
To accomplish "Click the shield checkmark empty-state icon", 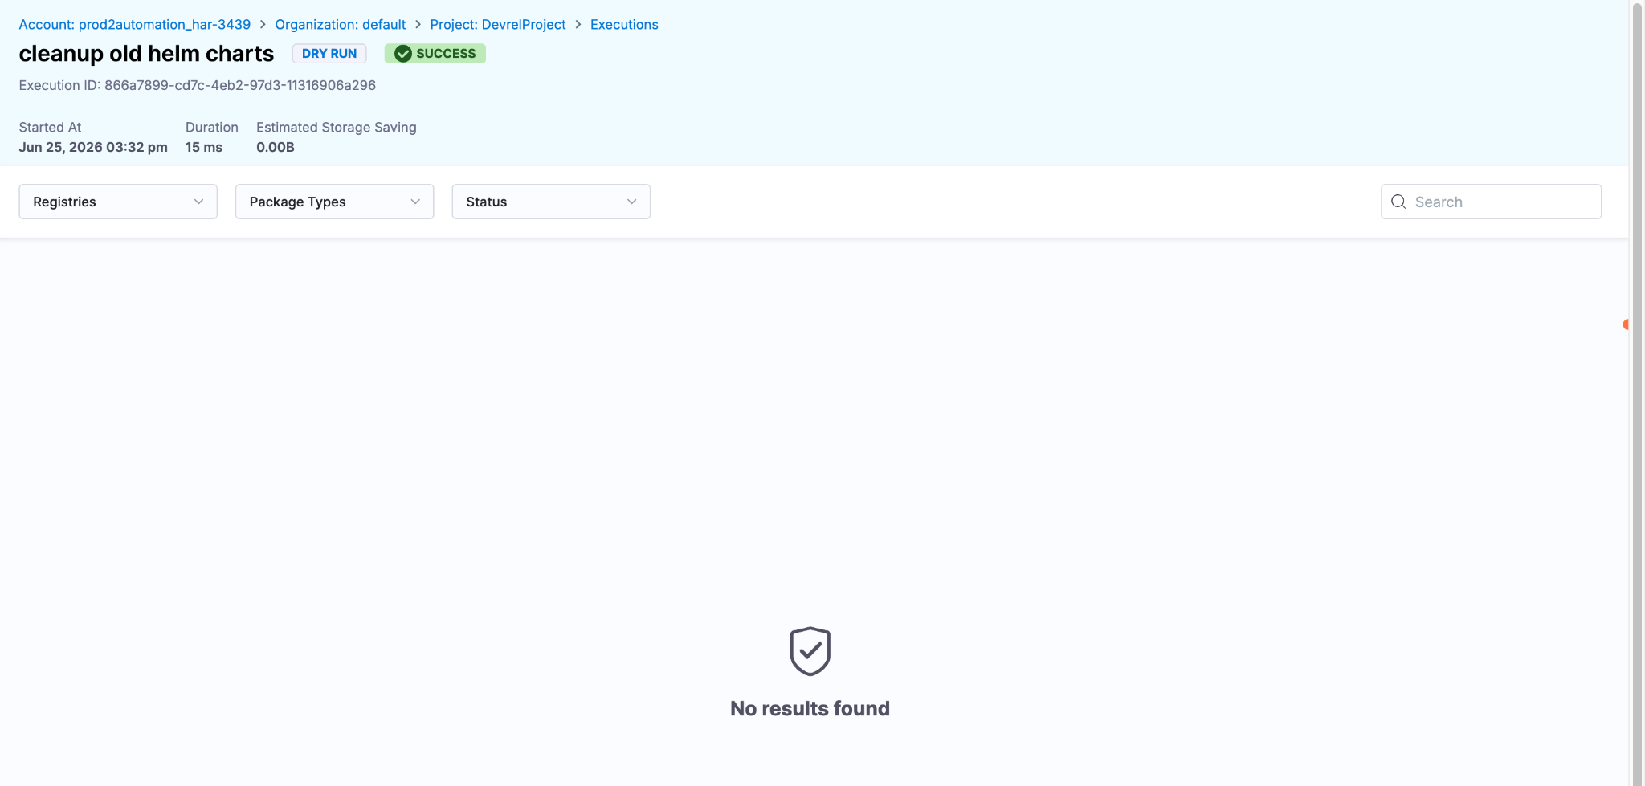I will [810, 651].
